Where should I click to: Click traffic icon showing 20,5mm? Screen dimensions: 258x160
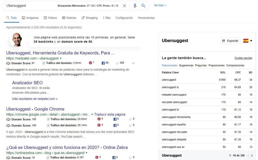(48, 119)
